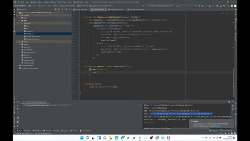Open File Explorer from taskbar
This screenshot has height=141, width=250.
click(111, 138)
